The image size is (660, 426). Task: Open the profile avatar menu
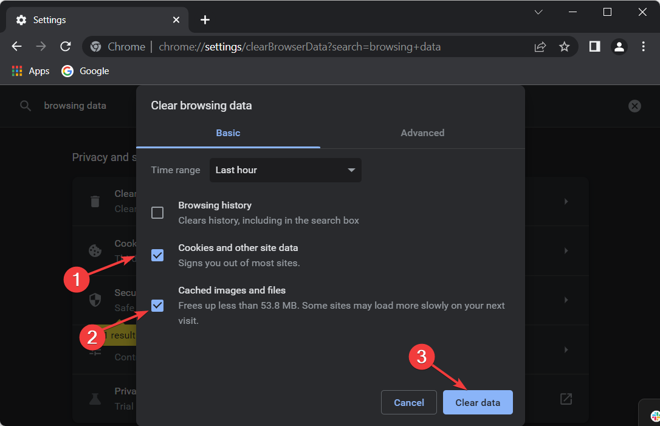[x=619, y=47]
